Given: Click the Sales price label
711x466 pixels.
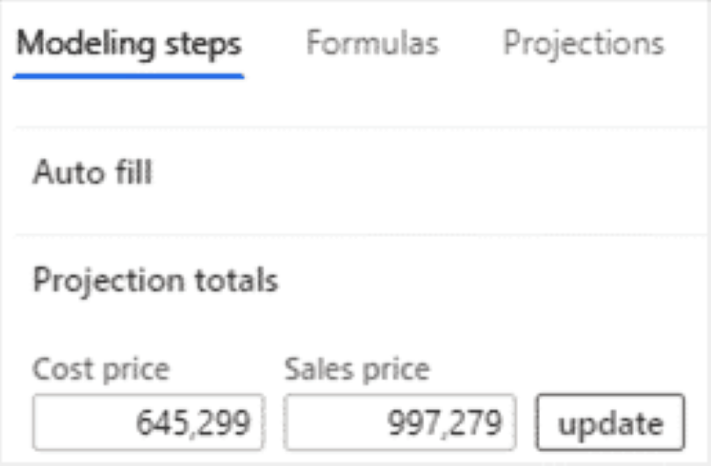Looking at the screenshot, I should [x=357, y=369].
